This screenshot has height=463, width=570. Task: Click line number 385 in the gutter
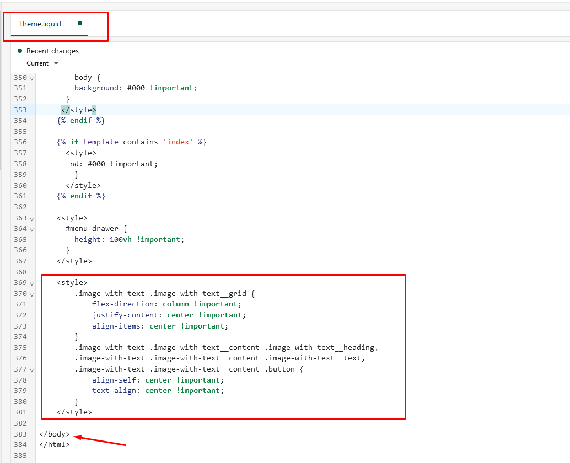point(20,456)
